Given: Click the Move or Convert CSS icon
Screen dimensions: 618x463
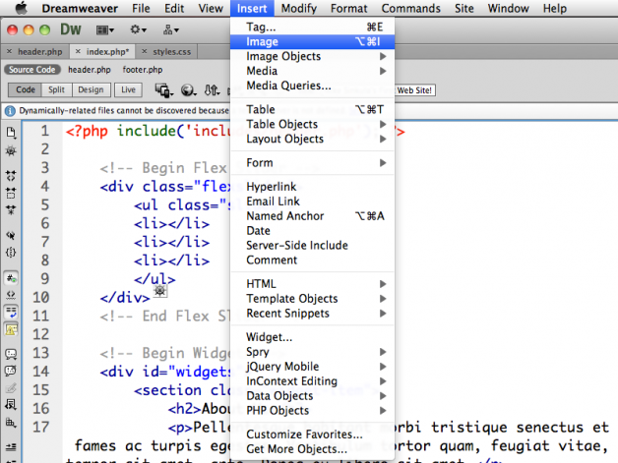Looking at the screenshot, I should tap(11, 404).
